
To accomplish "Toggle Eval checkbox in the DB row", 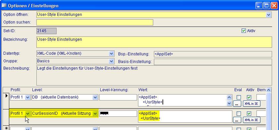I will tap(239, 97).
